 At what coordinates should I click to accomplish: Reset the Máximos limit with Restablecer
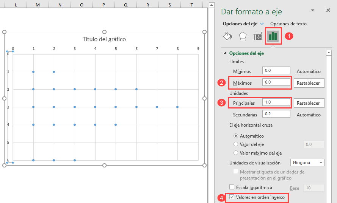pos(309,83)
